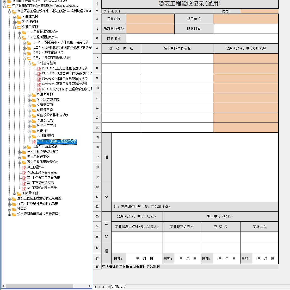Click the C2-4-1-5 地下防水工程 file icon
Screen dimensions: 290x290
click(x=39, y=90)
